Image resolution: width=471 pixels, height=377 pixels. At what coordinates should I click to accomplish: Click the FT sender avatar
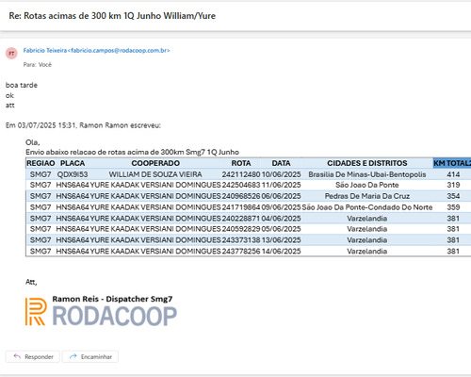click(11, 53)
